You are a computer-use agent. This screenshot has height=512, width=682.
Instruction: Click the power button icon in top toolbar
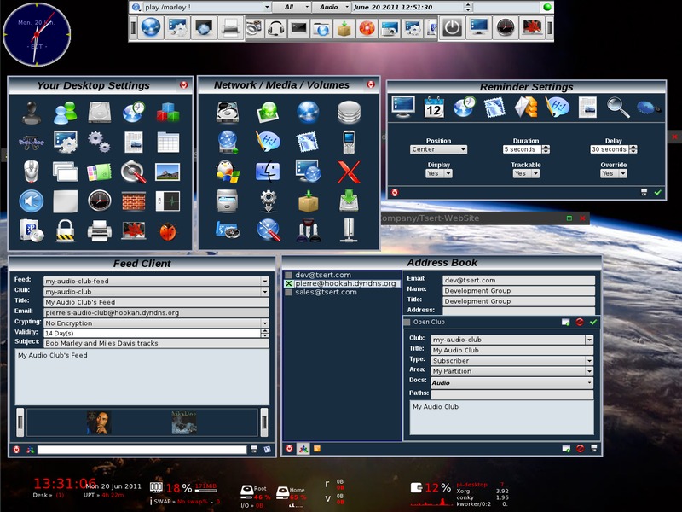pos(452,27)
